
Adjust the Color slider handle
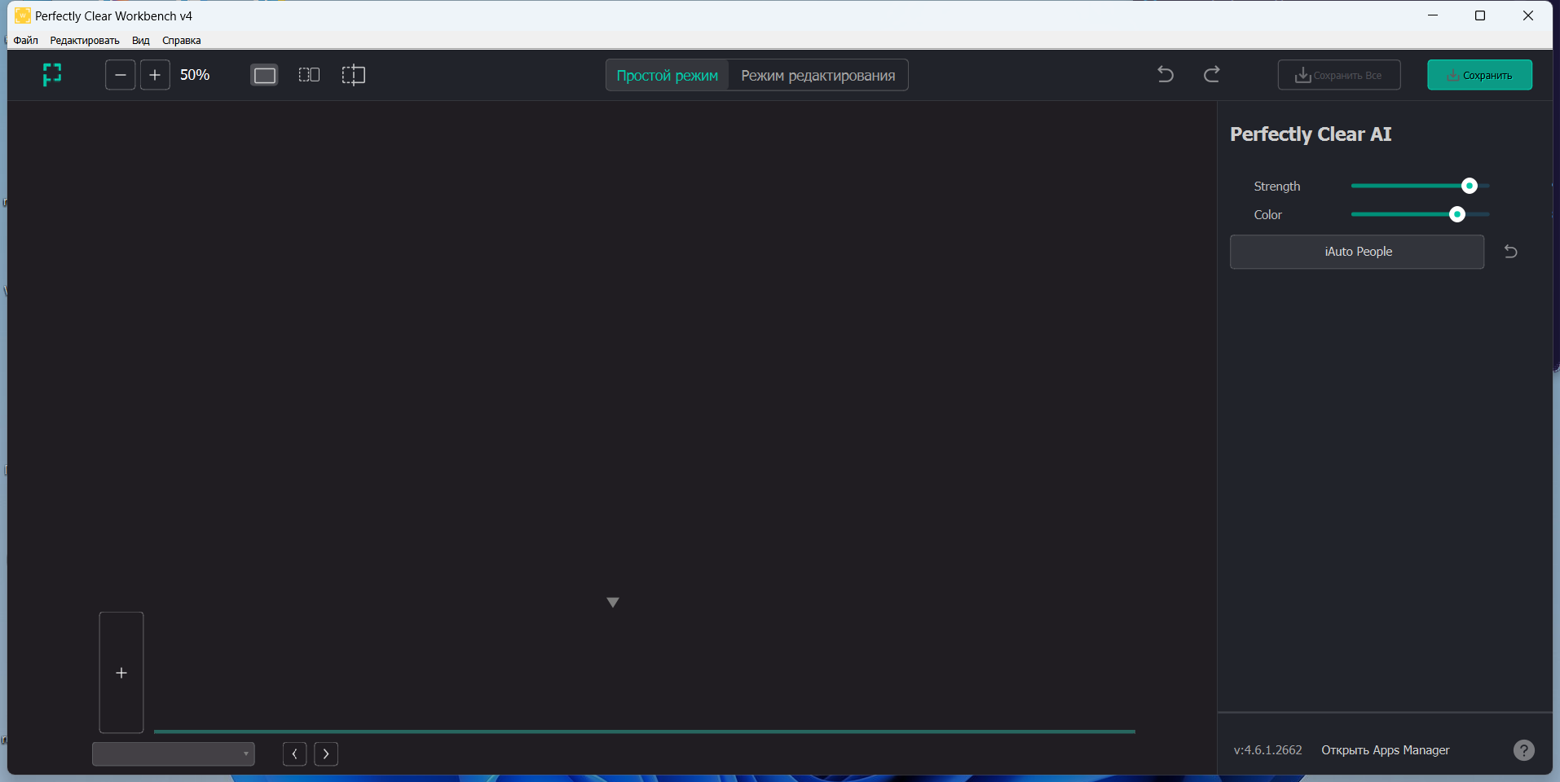[x=1457, y=214]
